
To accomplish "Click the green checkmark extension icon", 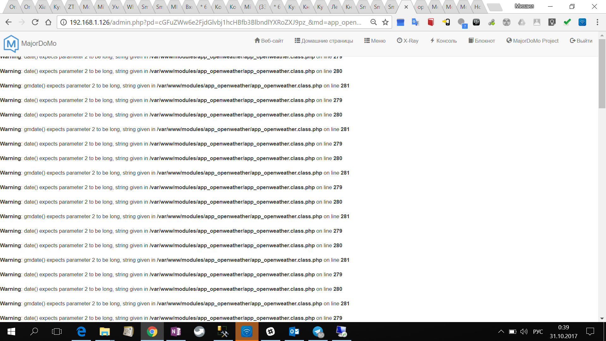I will [x=567, y=22].
